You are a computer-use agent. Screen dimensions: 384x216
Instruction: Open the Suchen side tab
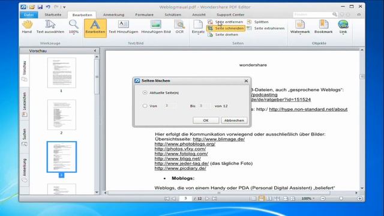coord(25,137)
